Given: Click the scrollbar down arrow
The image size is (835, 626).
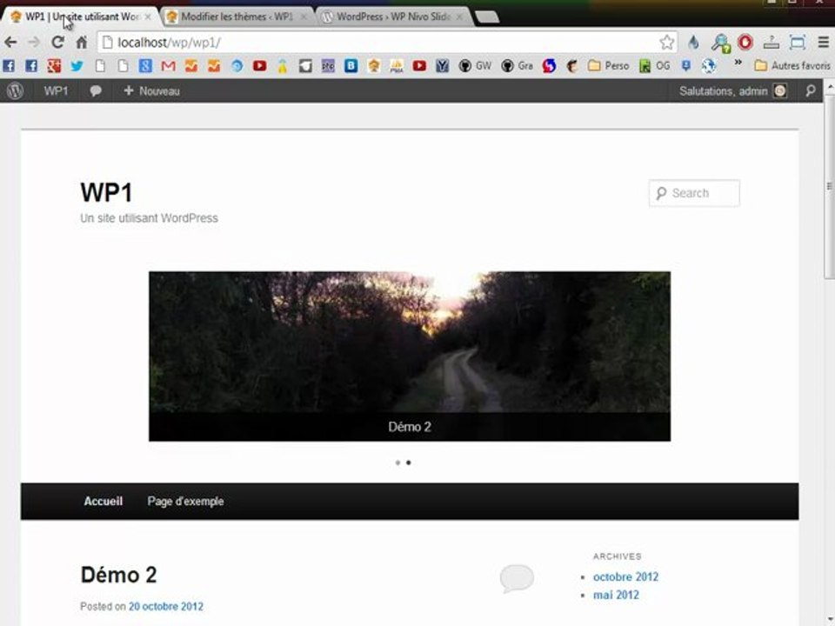Looking at the screenshot, I should (830, 620).
